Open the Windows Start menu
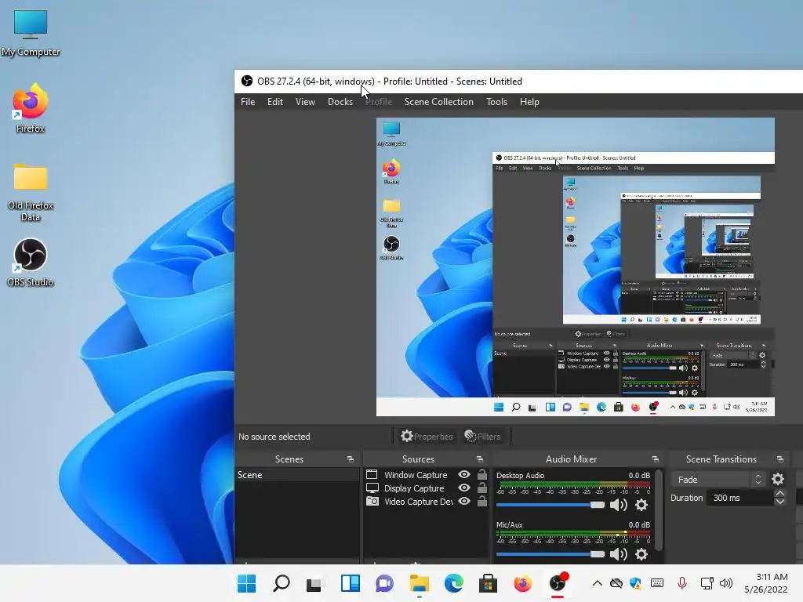803x602 pixels. tap(246, 583)
